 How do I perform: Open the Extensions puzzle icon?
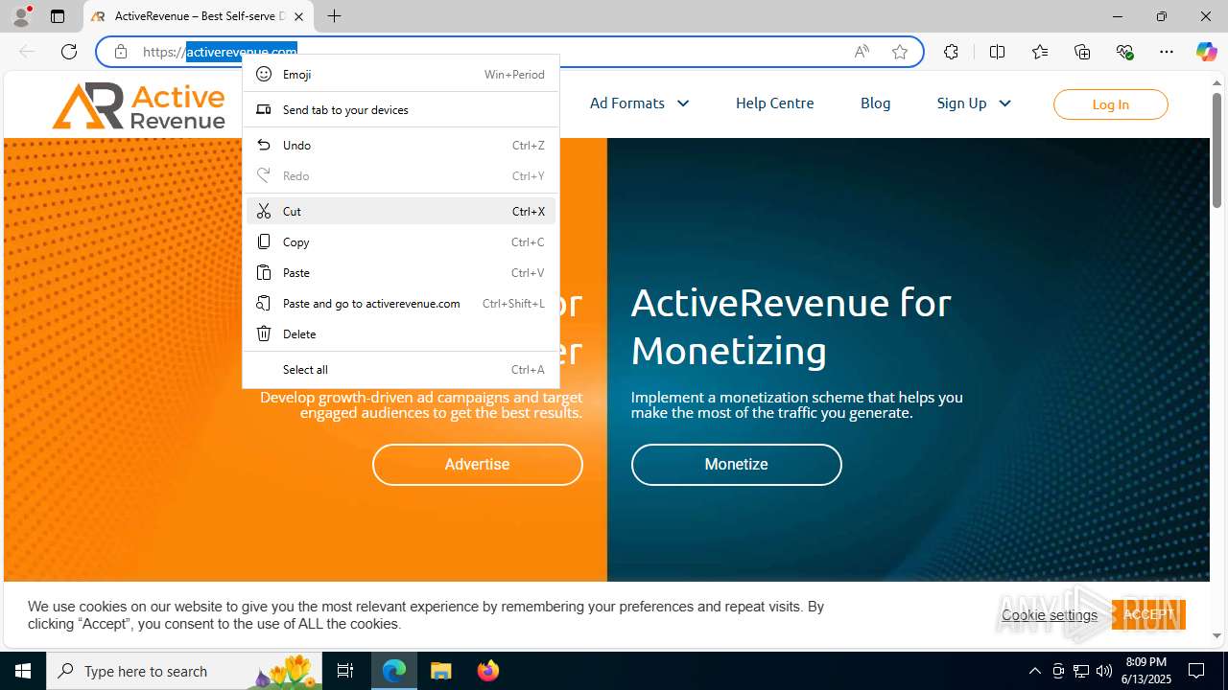click(951, 52)
